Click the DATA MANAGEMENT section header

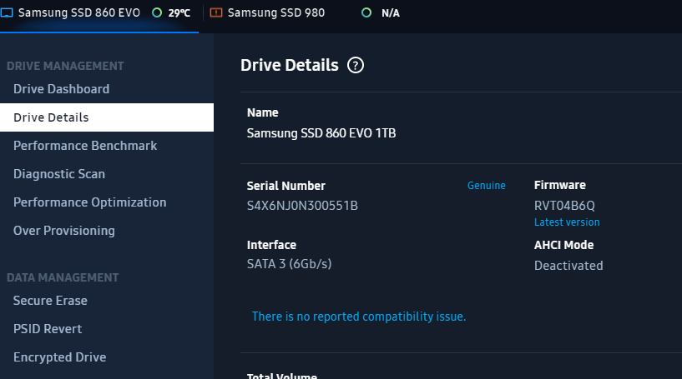63,277
